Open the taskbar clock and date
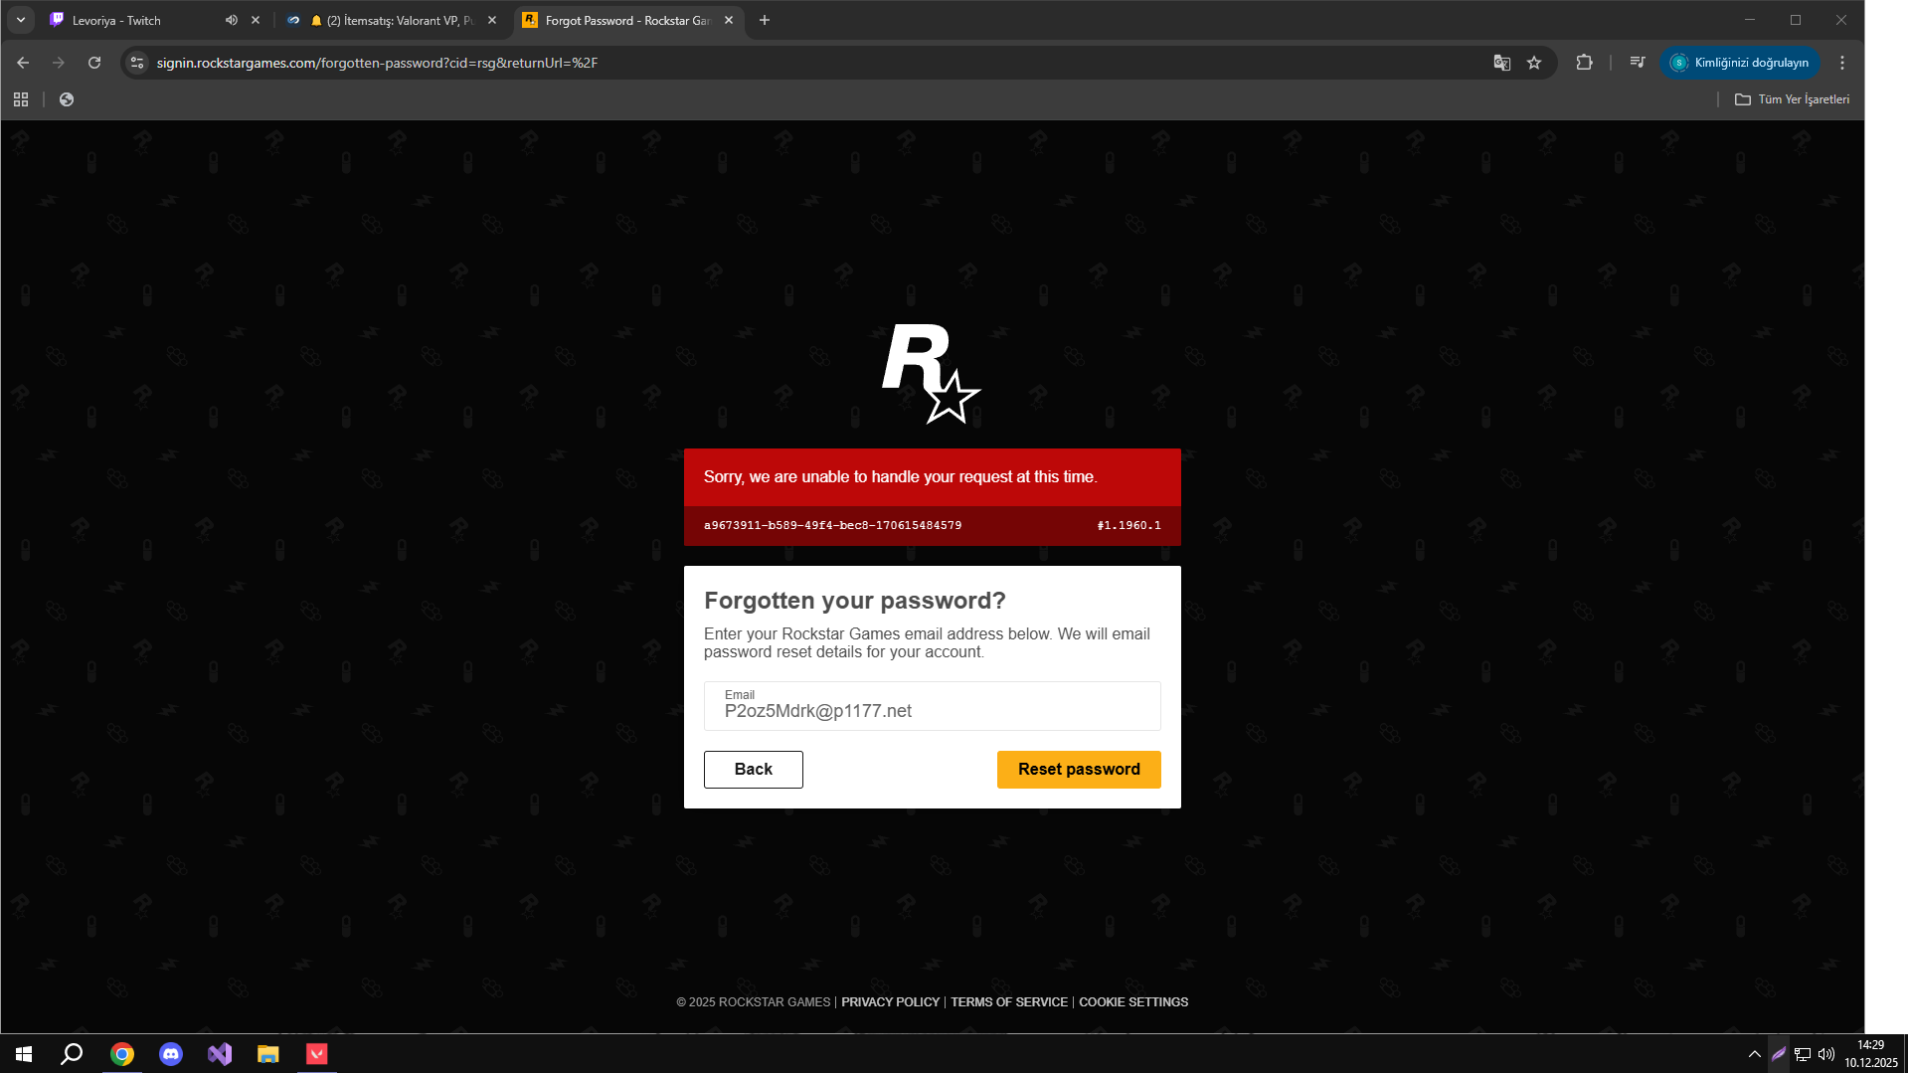Viewport: 1908px width, 1073px height. pos(1871,1054)
